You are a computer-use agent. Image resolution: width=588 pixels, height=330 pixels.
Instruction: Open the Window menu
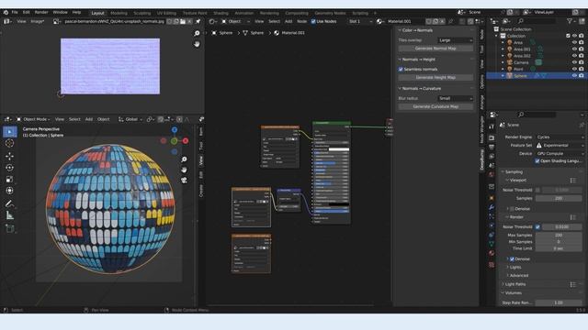(x=60, y=12)
